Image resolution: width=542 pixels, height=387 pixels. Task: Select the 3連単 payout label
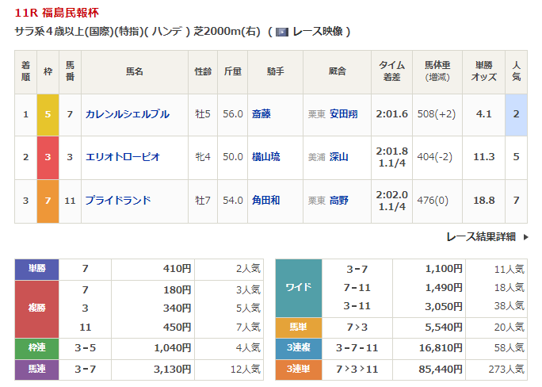[x=298, y=368]
